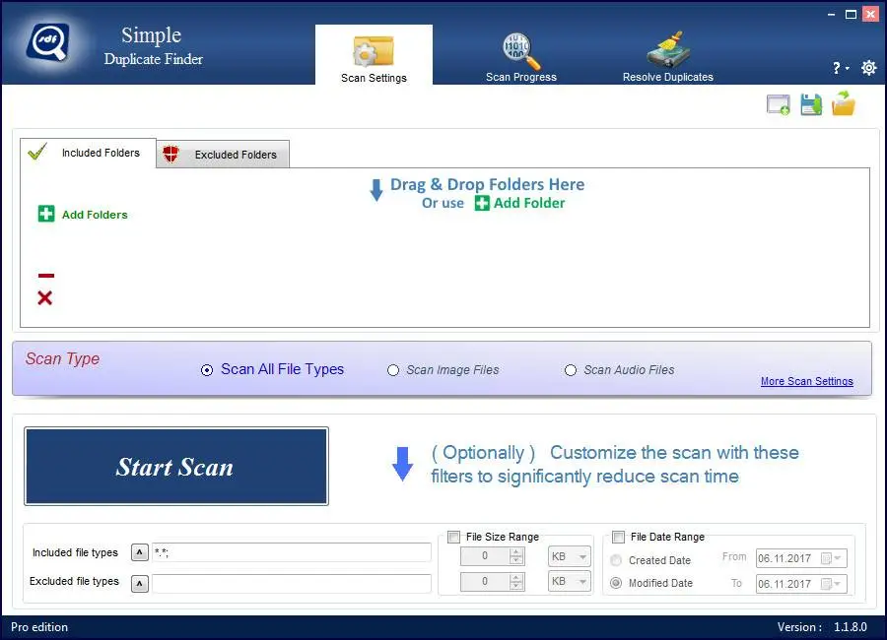The image size is (887, 640).
Task: Select the Included Folders tab
Action: point(89,153)
